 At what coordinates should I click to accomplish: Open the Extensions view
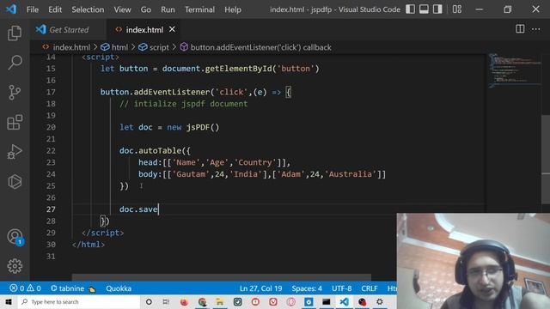(x=15, y=122)
